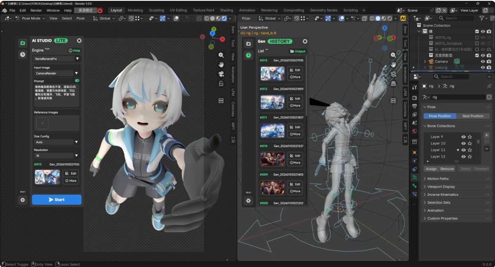The width and height of the screenshot is (495, 267).
Task: Close the Gen HISTORY panel
Action: (x=305, y=41)
